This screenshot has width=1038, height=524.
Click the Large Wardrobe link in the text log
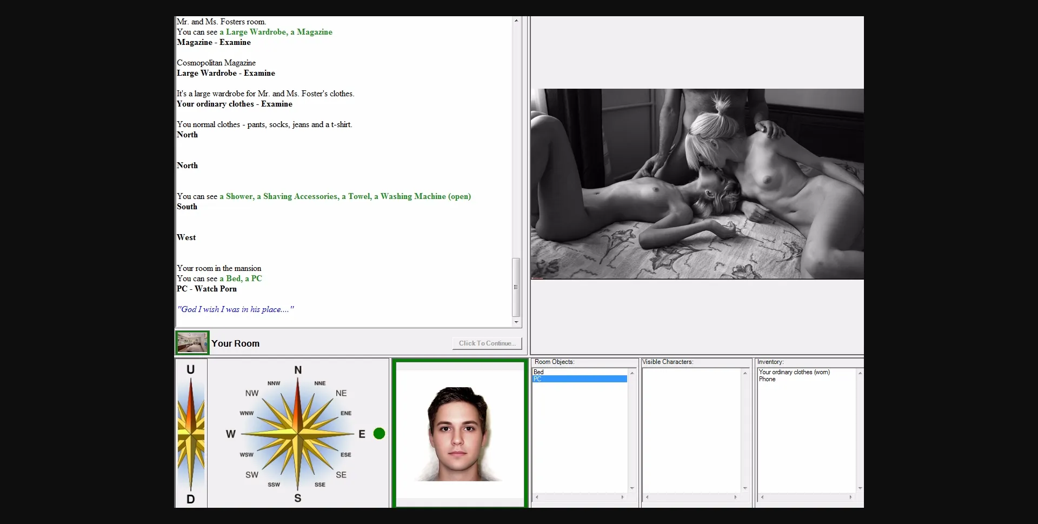click(256, 32)
